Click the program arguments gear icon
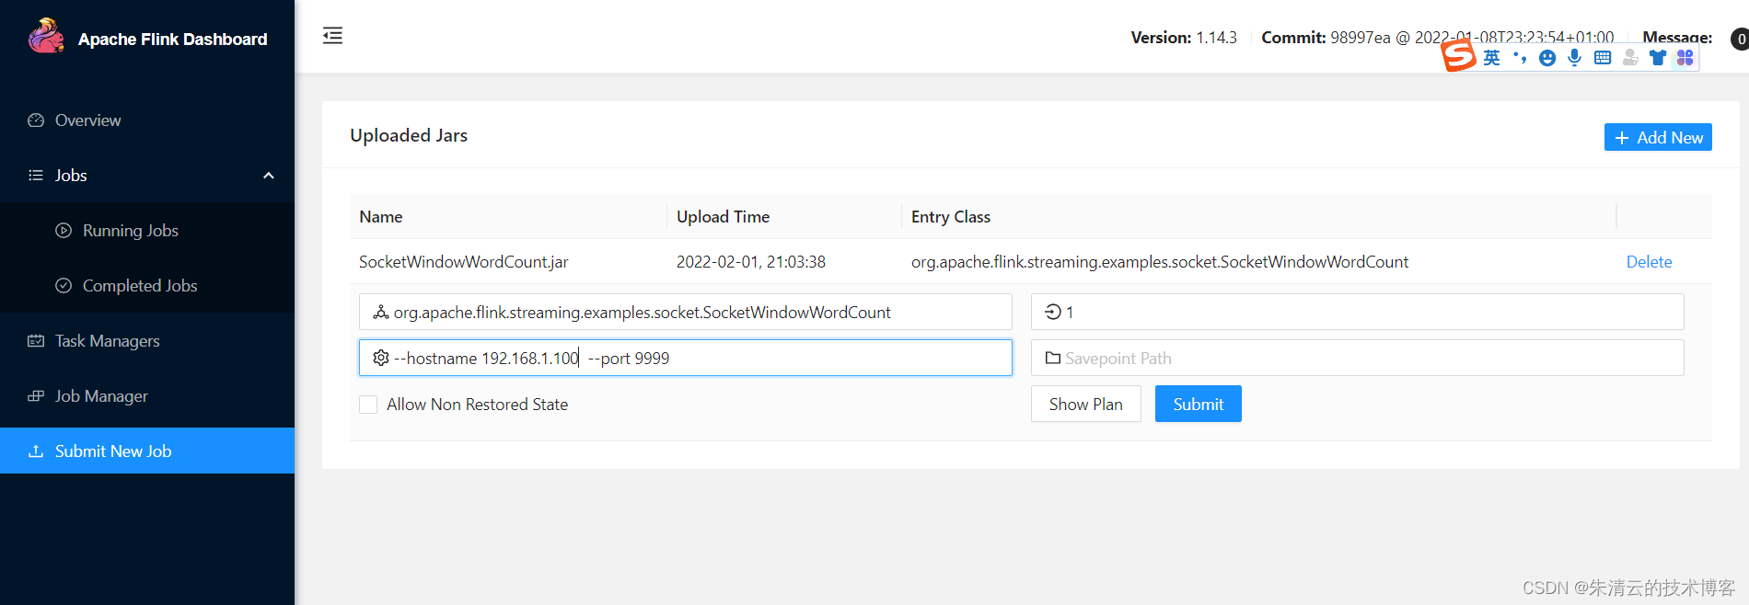 tap(380, 358)
